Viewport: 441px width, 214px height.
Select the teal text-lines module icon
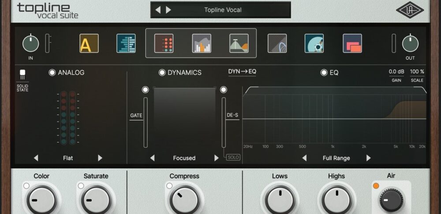pos(126,43)
